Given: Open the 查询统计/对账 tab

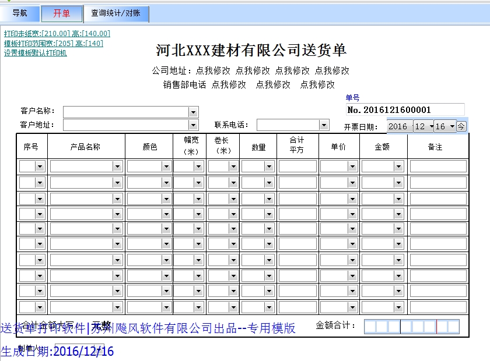Looking at the screenshot, I should (x=116, y=13).
